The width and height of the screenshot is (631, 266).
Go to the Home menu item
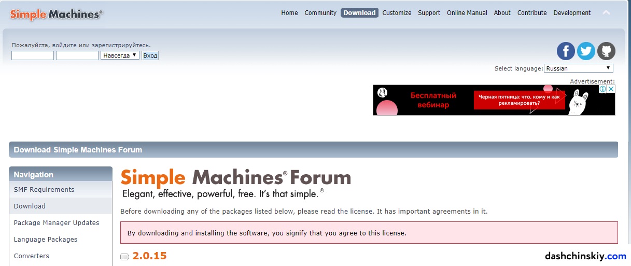(289, 13)
